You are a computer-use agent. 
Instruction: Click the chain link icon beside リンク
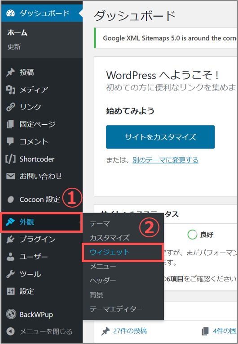pos(10,107)
